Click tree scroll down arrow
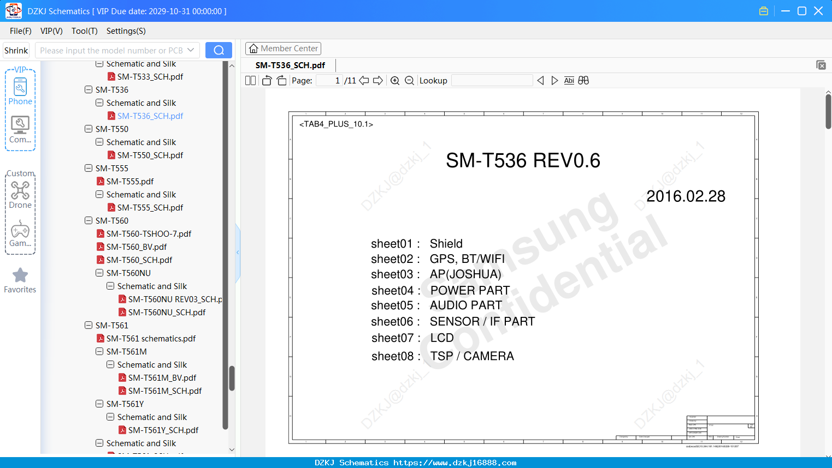832x468 pixels. coord(232,450)
